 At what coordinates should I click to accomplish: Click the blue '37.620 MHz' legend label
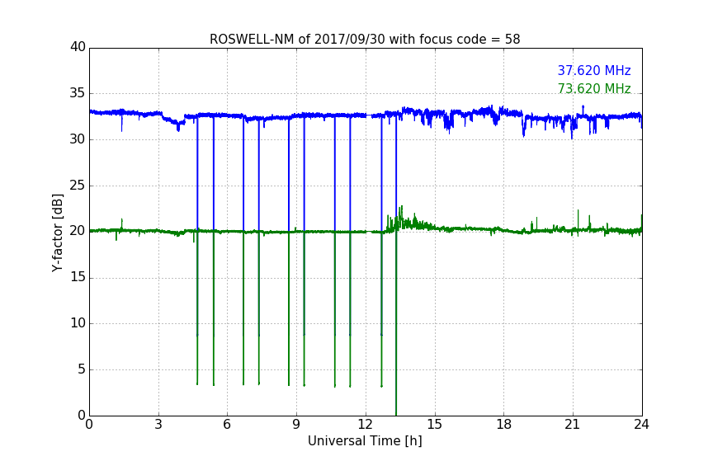(x=594, y=70)
